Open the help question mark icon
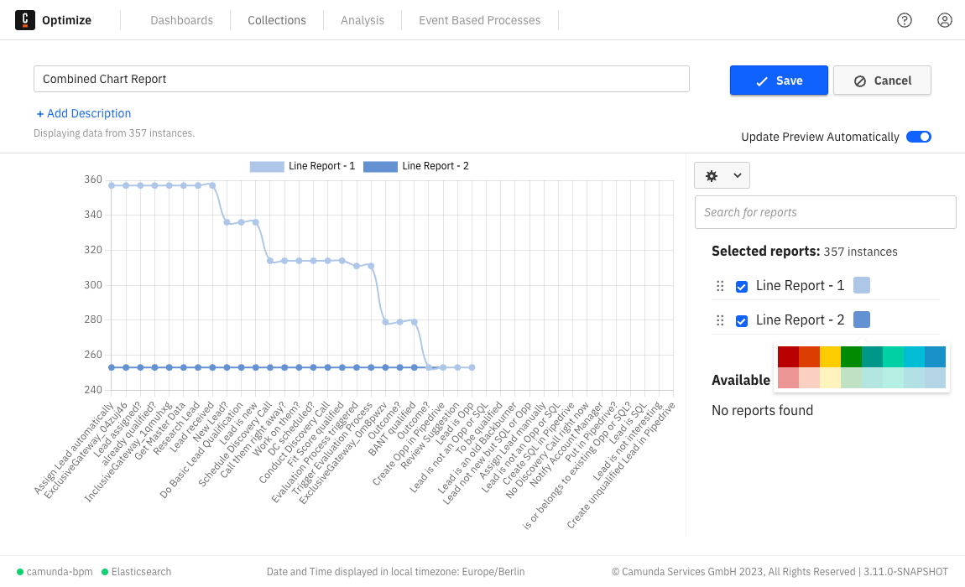Viewport: 965px width, 587px height. pyautogui.click(x=904, y=20)
